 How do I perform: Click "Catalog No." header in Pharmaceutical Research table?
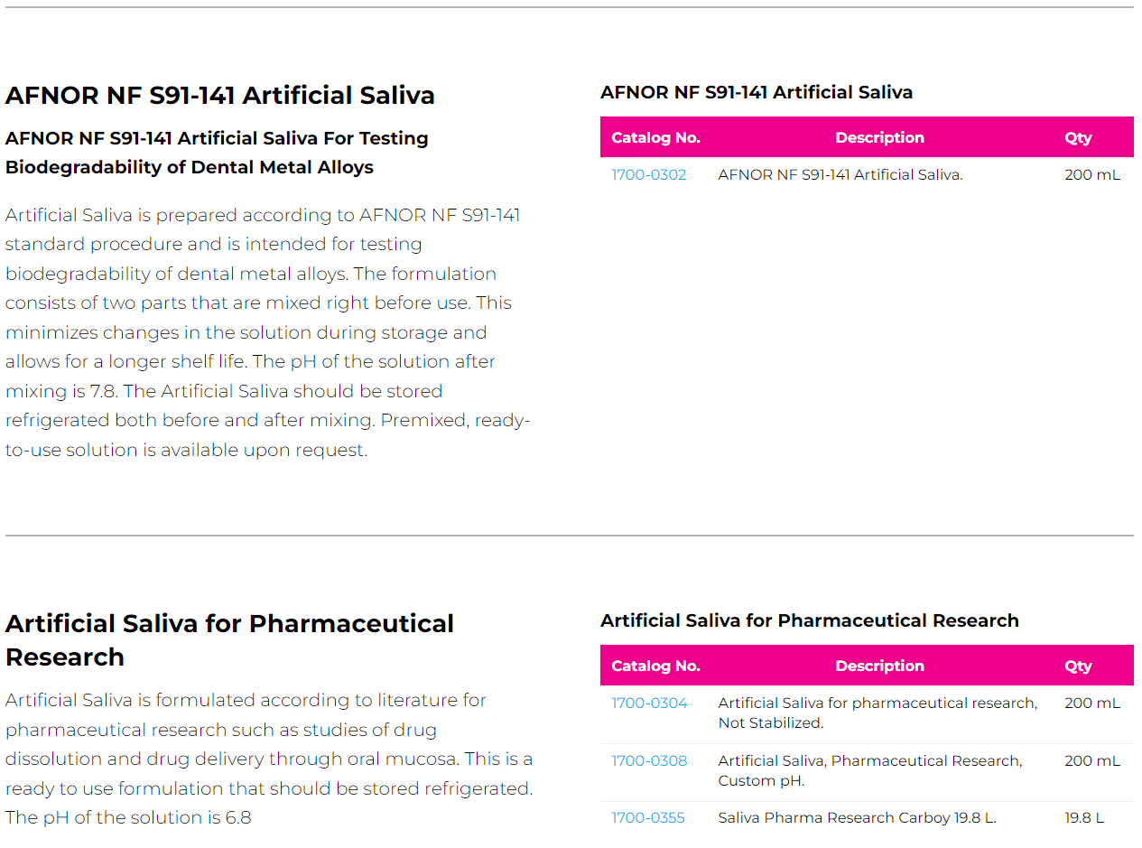coord(655,666)
